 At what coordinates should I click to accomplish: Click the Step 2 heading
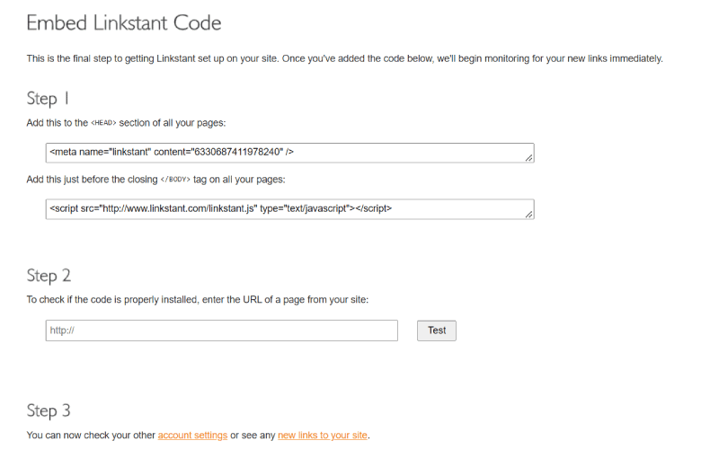49,276
